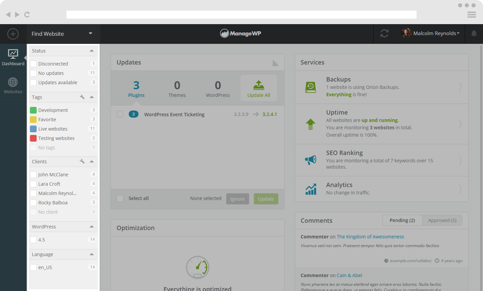
Task: Click the clock icon beside 4 years ago
Action: pos(437,261)
